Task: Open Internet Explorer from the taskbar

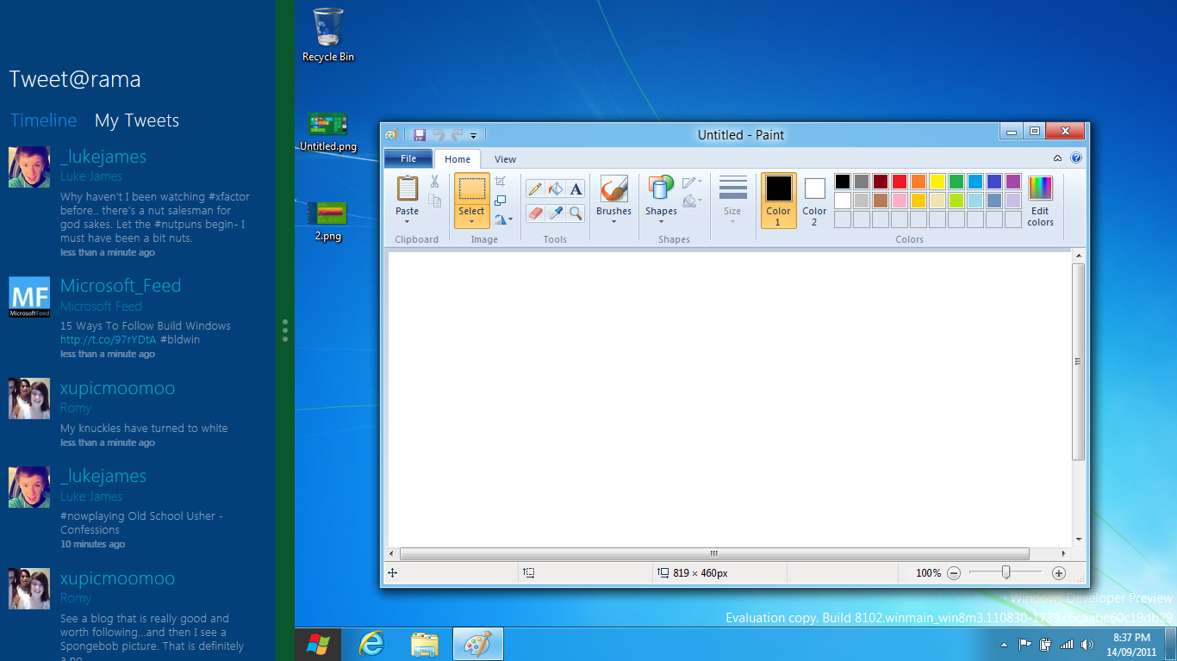Action: 371,644
